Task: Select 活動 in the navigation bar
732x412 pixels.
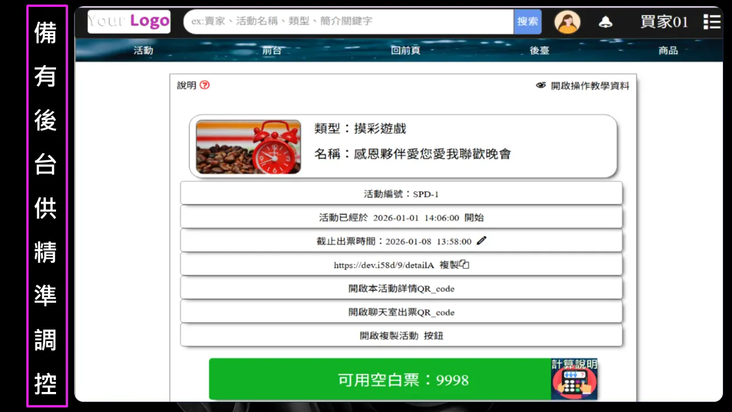Action: 142,50
